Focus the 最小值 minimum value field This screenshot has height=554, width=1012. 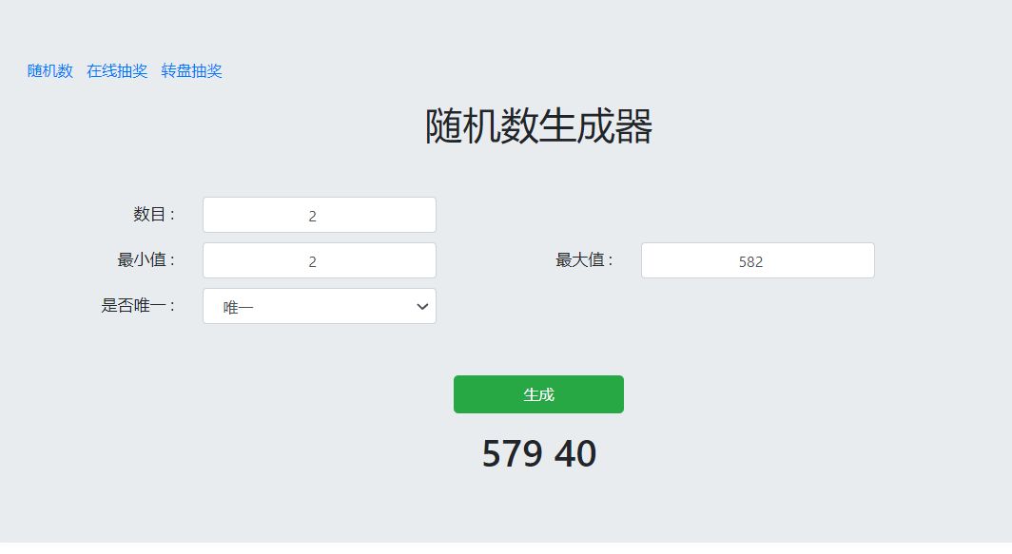[320, 260]
